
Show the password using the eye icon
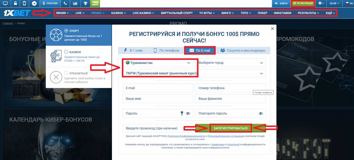coord(188,113)
